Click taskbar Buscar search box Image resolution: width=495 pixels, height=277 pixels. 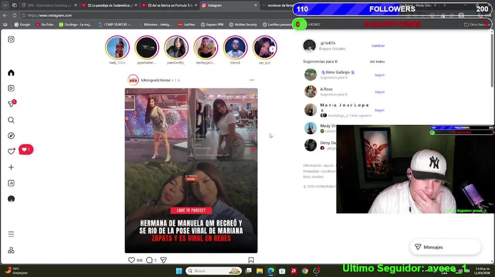(x=214, y=271)
